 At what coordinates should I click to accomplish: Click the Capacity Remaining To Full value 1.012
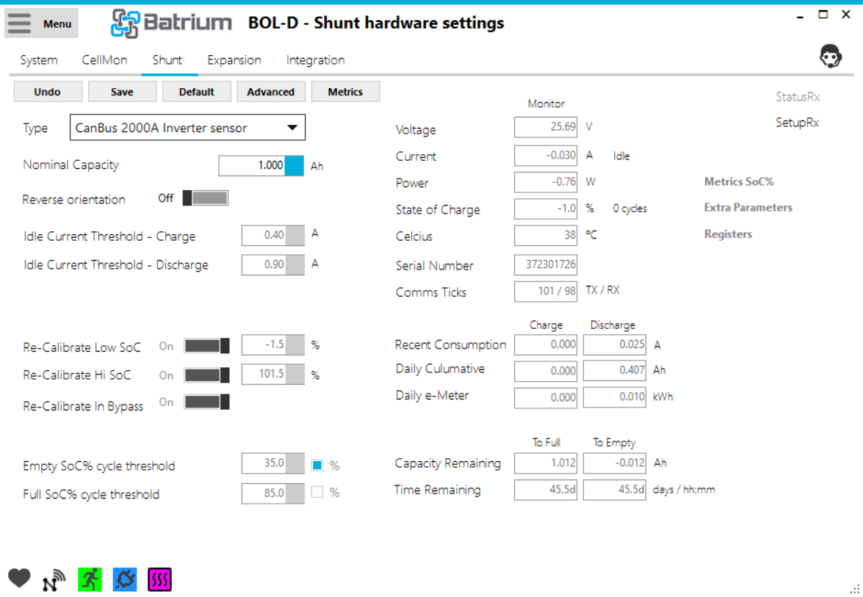[x=546, y=463]
